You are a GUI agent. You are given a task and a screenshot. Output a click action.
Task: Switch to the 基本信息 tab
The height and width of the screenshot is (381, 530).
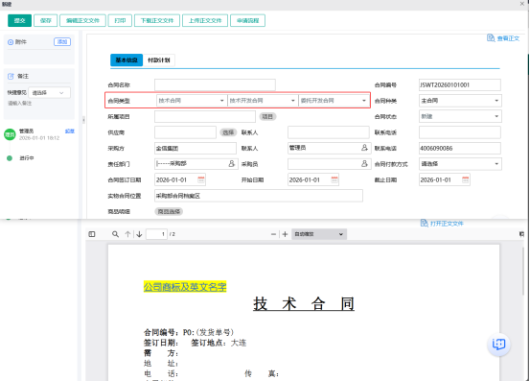click(x=127, y=60)
